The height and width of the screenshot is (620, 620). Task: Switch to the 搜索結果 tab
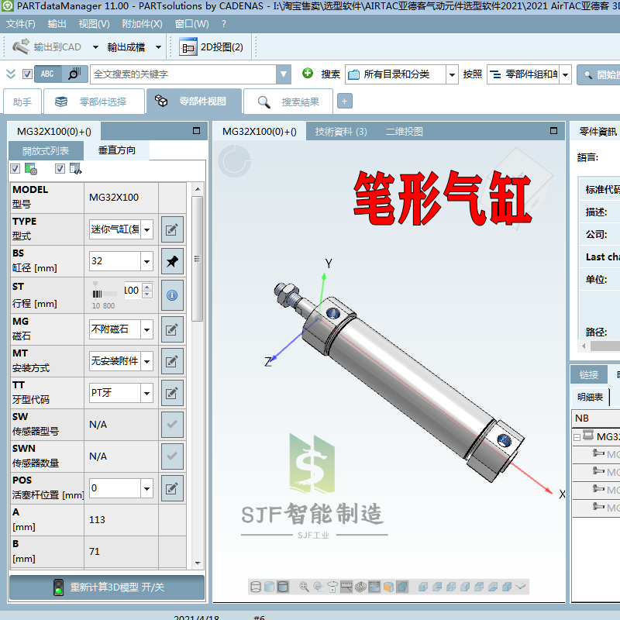[x=288, y=102]
